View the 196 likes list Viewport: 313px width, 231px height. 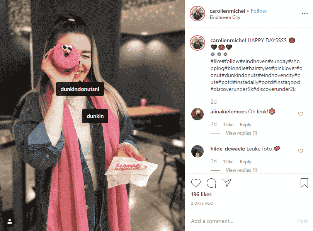click(201, 194)
